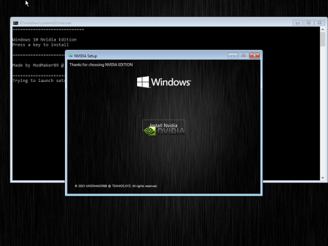The height and width of the screenshot is (246, 328).
Task: Click the console scrollbar down arrow
Action: pyautogui.click(x=323, y=178)
